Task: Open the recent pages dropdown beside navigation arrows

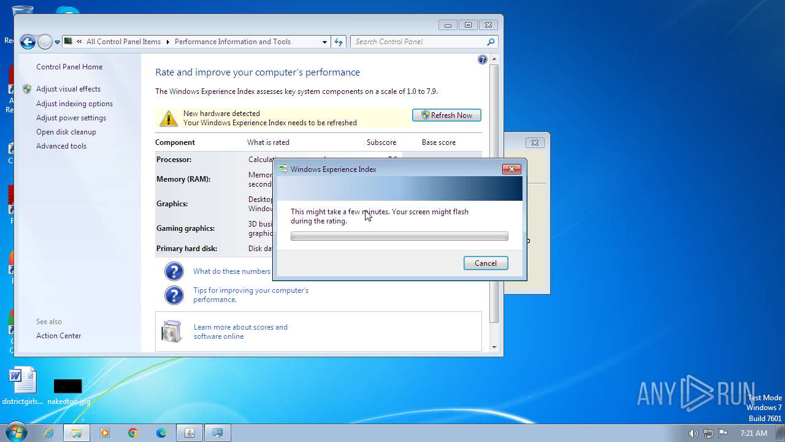Action: click(x=57, y=42)
